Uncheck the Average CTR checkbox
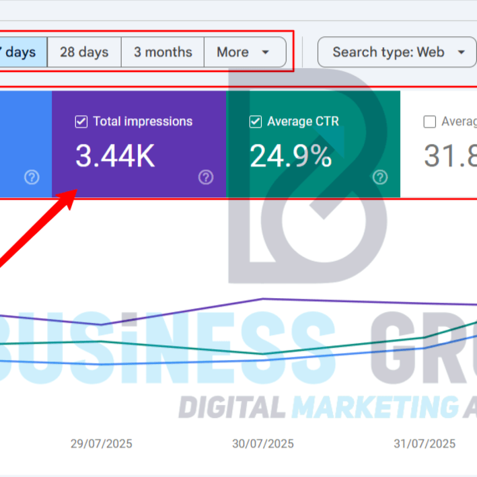This screenshot has height=477, width=477. tap(256, 122)
